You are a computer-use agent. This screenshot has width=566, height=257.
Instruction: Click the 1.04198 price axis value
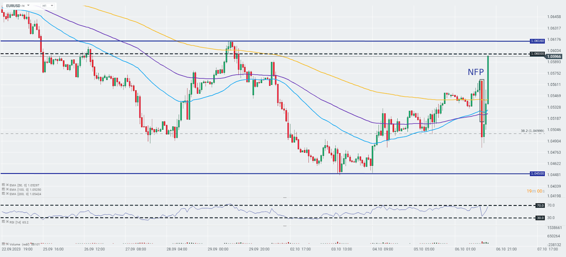[x=554, y=196]
